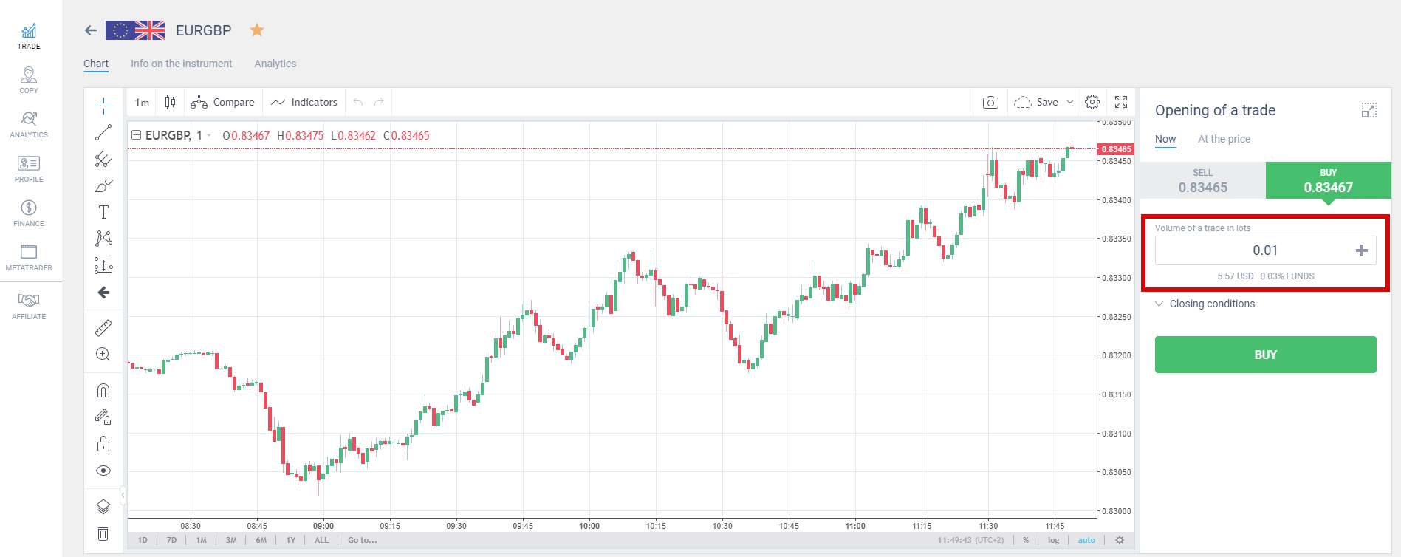Expand the Save dropdown arrow
Image resolution: width=1401 pixels, height=557 pixels.
(x=1070, y=102)
